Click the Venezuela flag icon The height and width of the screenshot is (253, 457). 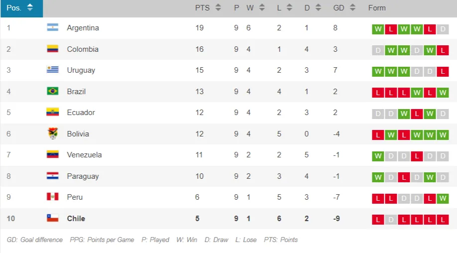coord(53,155)
